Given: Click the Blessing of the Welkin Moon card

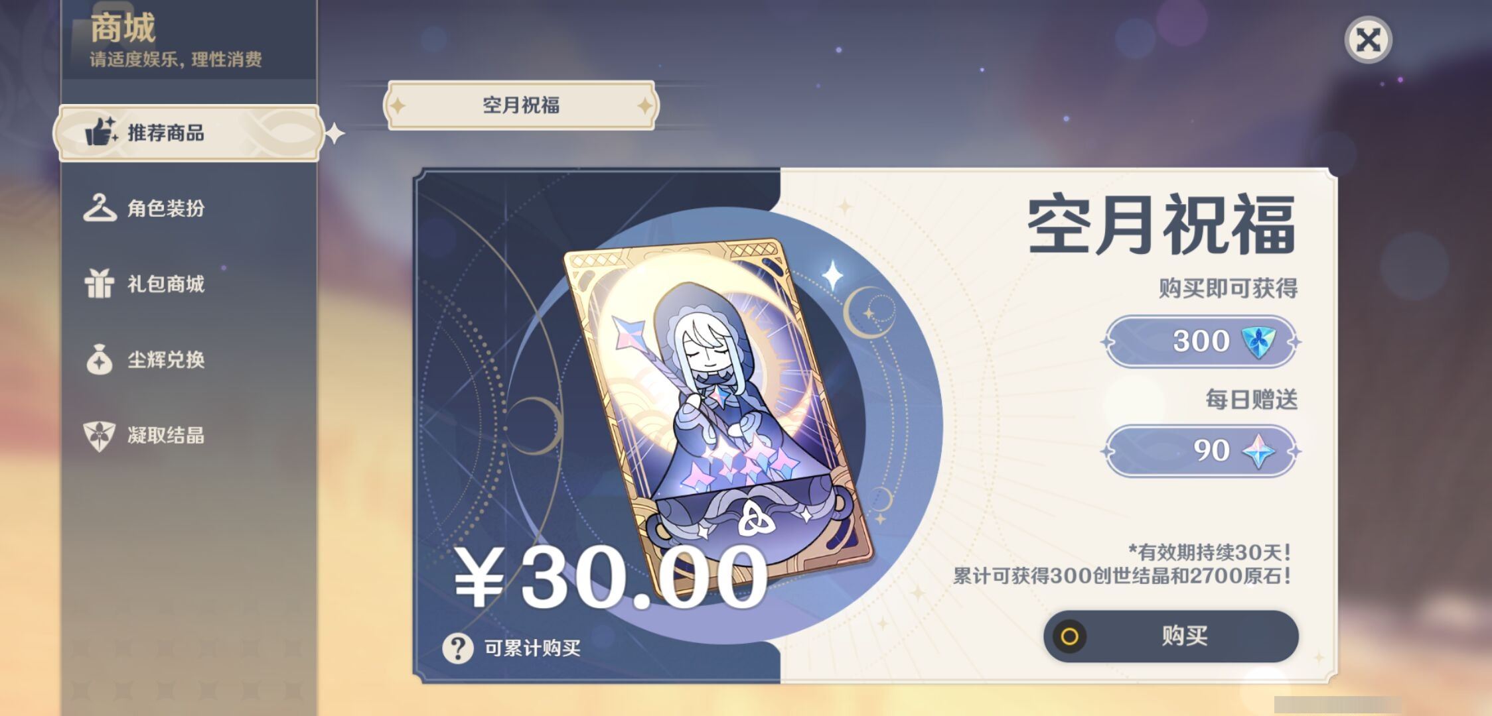Looking at the screenshot, I should tap(718, 416).
